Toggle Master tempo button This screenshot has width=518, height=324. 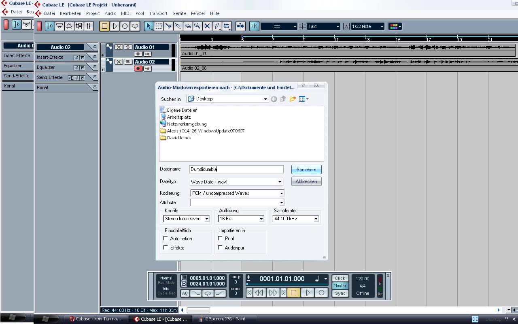click(340, 286)
